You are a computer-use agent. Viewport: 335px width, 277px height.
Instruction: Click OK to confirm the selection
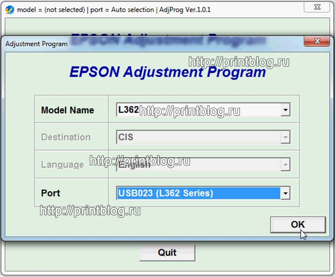298,225
